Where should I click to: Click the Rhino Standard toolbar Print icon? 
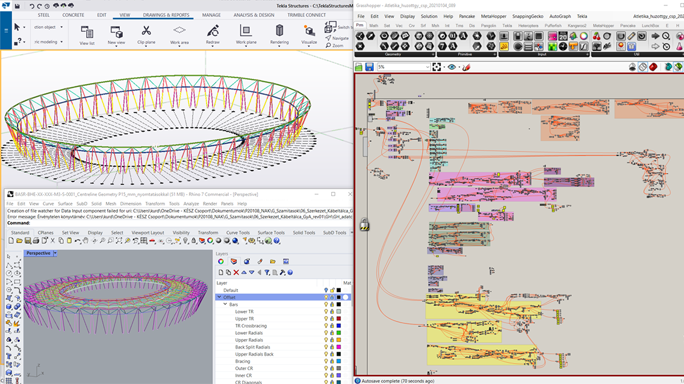[36, 241]
